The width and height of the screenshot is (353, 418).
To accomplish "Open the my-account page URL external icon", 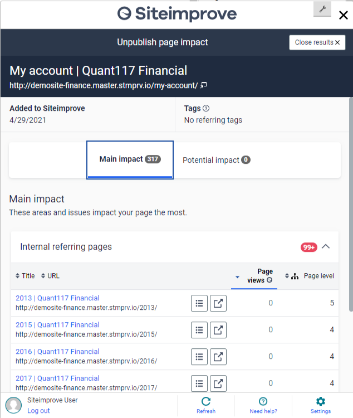I will pos(204,85).
